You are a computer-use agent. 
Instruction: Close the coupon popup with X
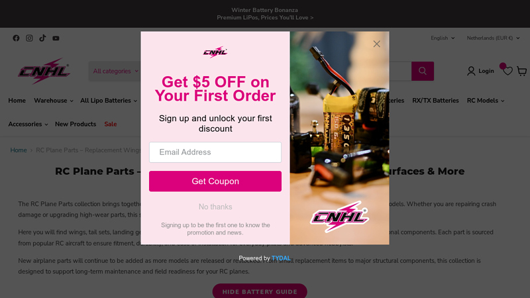pos(376,44)
